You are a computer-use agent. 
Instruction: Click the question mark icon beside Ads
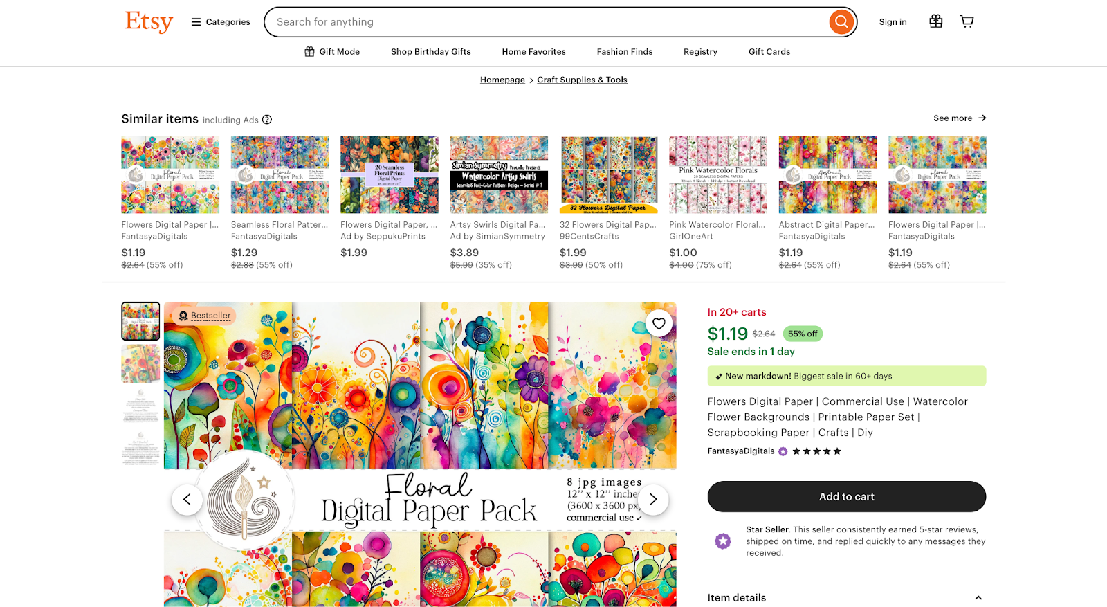click(267, 120)
